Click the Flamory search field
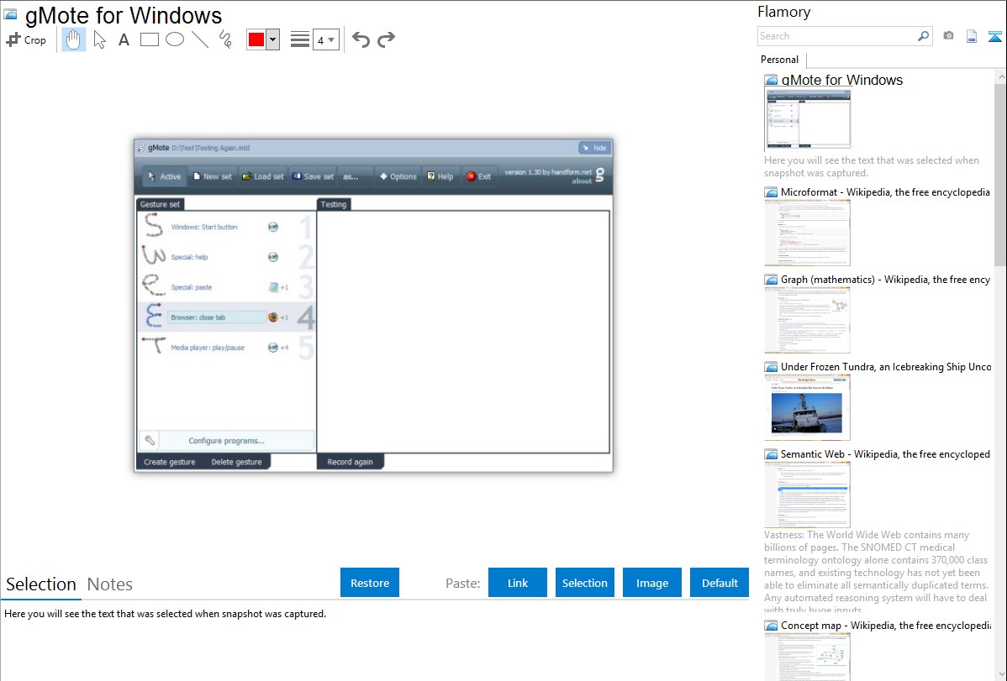The width and height of the screenshot is (1007, 681). click(837, 36)
